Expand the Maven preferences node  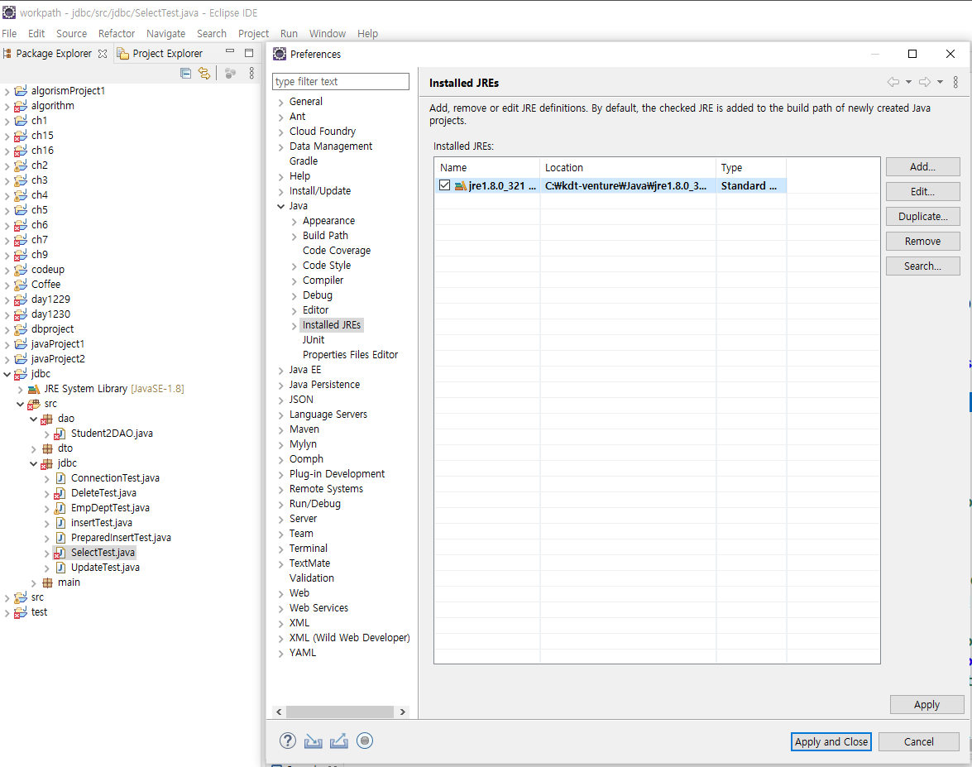click(x=280, y=429)
